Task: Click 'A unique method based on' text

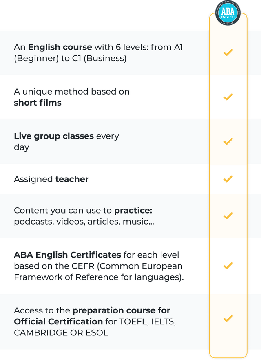Action: [72, 92]
